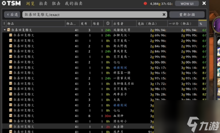The width and height of the screenshot is (220, 133).
Task: Click item icon in seller 大高's row
Action: click(x=11, y=100)
